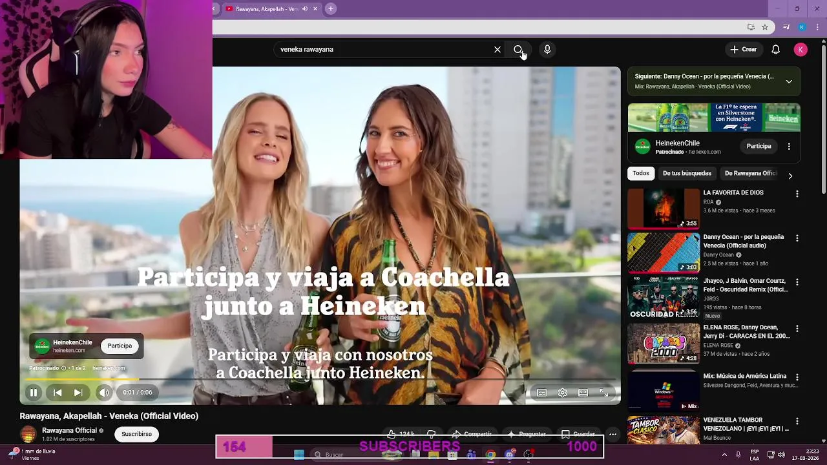The image size is (827, 465).
Task: Open the HeinekenChile ad options menu
Action: pyautogui.click(x=789, y=147)
